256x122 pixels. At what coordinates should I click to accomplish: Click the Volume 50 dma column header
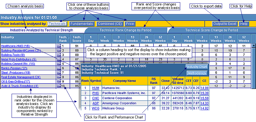click(x=178, y=81)
